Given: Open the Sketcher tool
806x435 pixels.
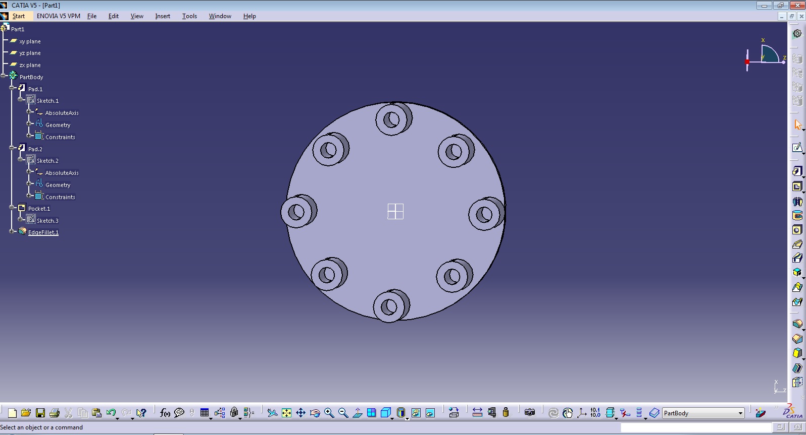Looking at the screenshot, I should click(x=797, y=148).
